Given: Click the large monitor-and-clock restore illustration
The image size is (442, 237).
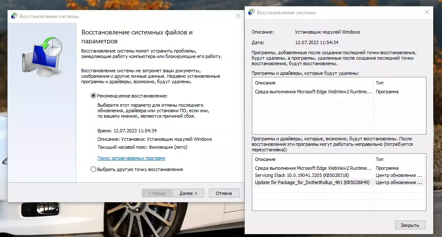Looking at the screenshot, I should [42, 56].
